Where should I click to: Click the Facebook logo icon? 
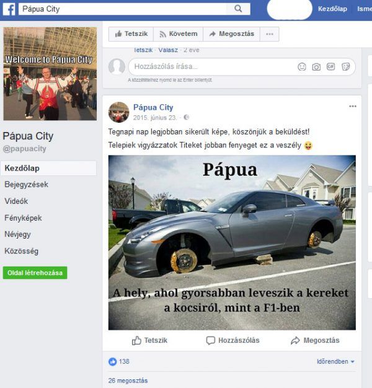pos(9,9)
